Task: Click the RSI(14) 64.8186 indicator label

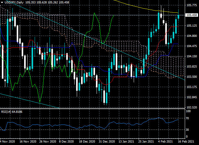Action: [x=12, y=112]
